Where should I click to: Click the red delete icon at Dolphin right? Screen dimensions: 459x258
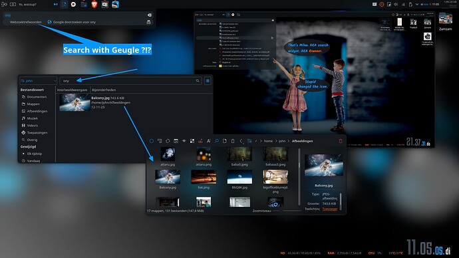pos(341,141)
